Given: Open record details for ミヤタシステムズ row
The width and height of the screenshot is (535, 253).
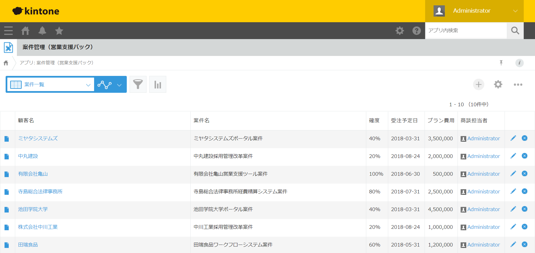Looking at the screenshot, I should coord(7,139).
